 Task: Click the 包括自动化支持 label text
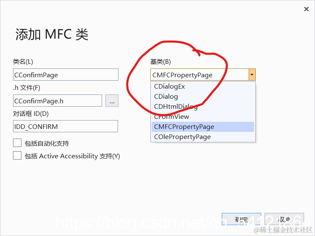pos(47,143)
